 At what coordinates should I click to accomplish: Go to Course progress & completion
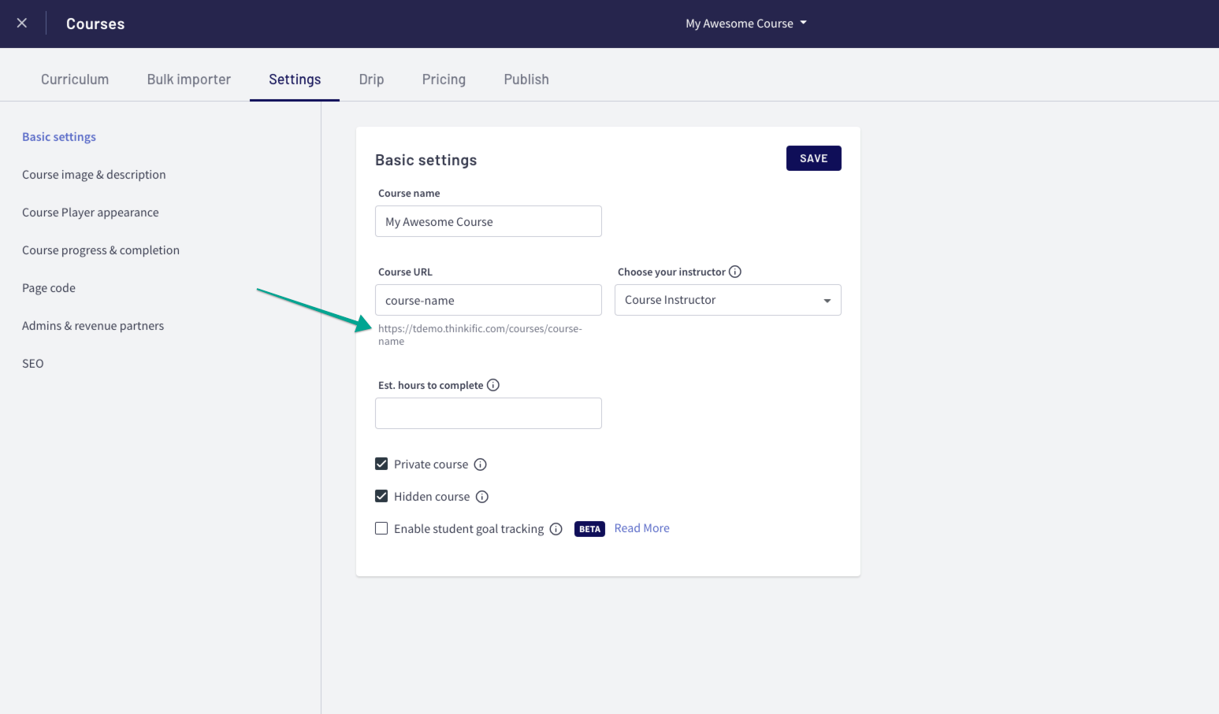[101, 250]
